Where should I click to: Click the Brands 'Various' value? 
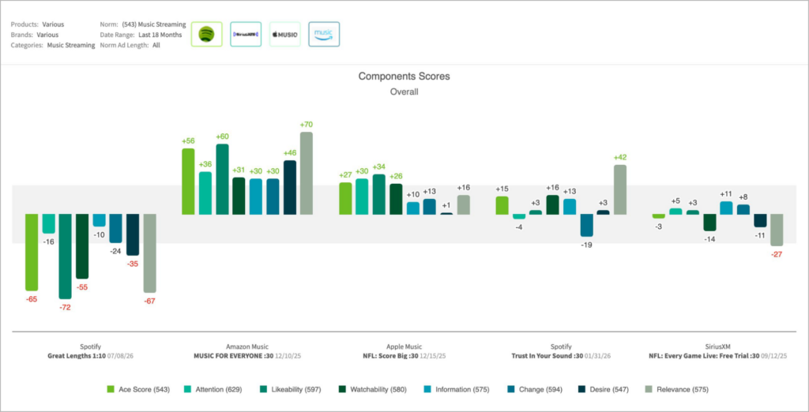click(x=47, y=35)
